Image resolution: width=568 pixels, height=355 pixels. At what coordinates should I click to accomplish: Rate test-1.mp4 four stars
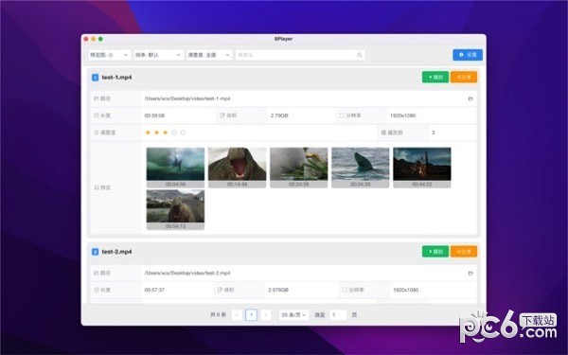pos(174,133)
